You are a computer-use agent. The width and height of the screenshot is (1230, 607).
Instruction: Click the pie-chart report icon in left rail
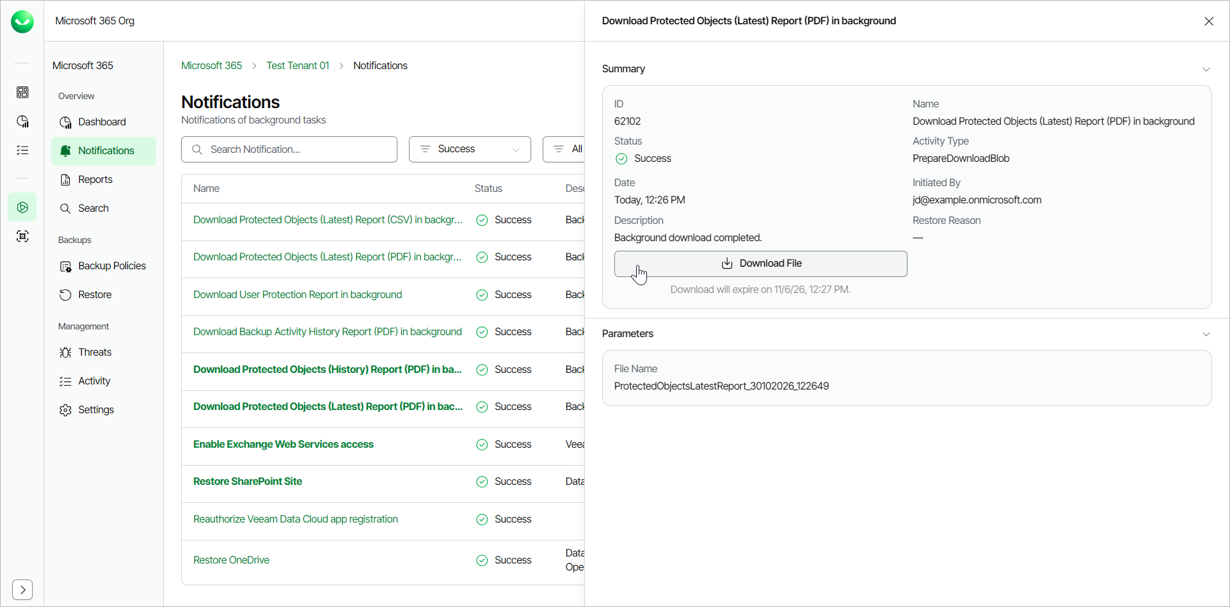[x=22, y=122]
